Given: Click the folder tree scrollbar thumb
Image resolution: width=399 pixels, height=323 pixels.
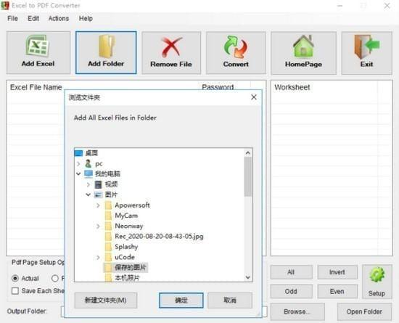Looking at the screenshot, I should click(x=248, y=176).
